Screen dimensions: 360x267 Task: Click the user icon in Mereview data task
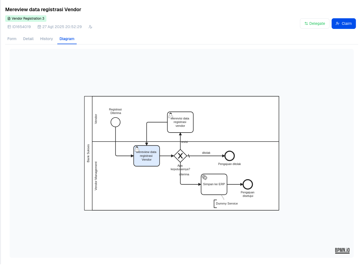pos(137,149)
